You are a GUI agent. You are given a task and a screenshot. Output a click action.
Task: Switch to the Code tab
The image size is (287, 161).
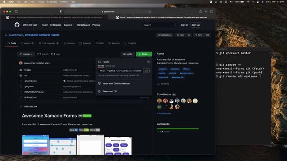(x=12, y=43)
